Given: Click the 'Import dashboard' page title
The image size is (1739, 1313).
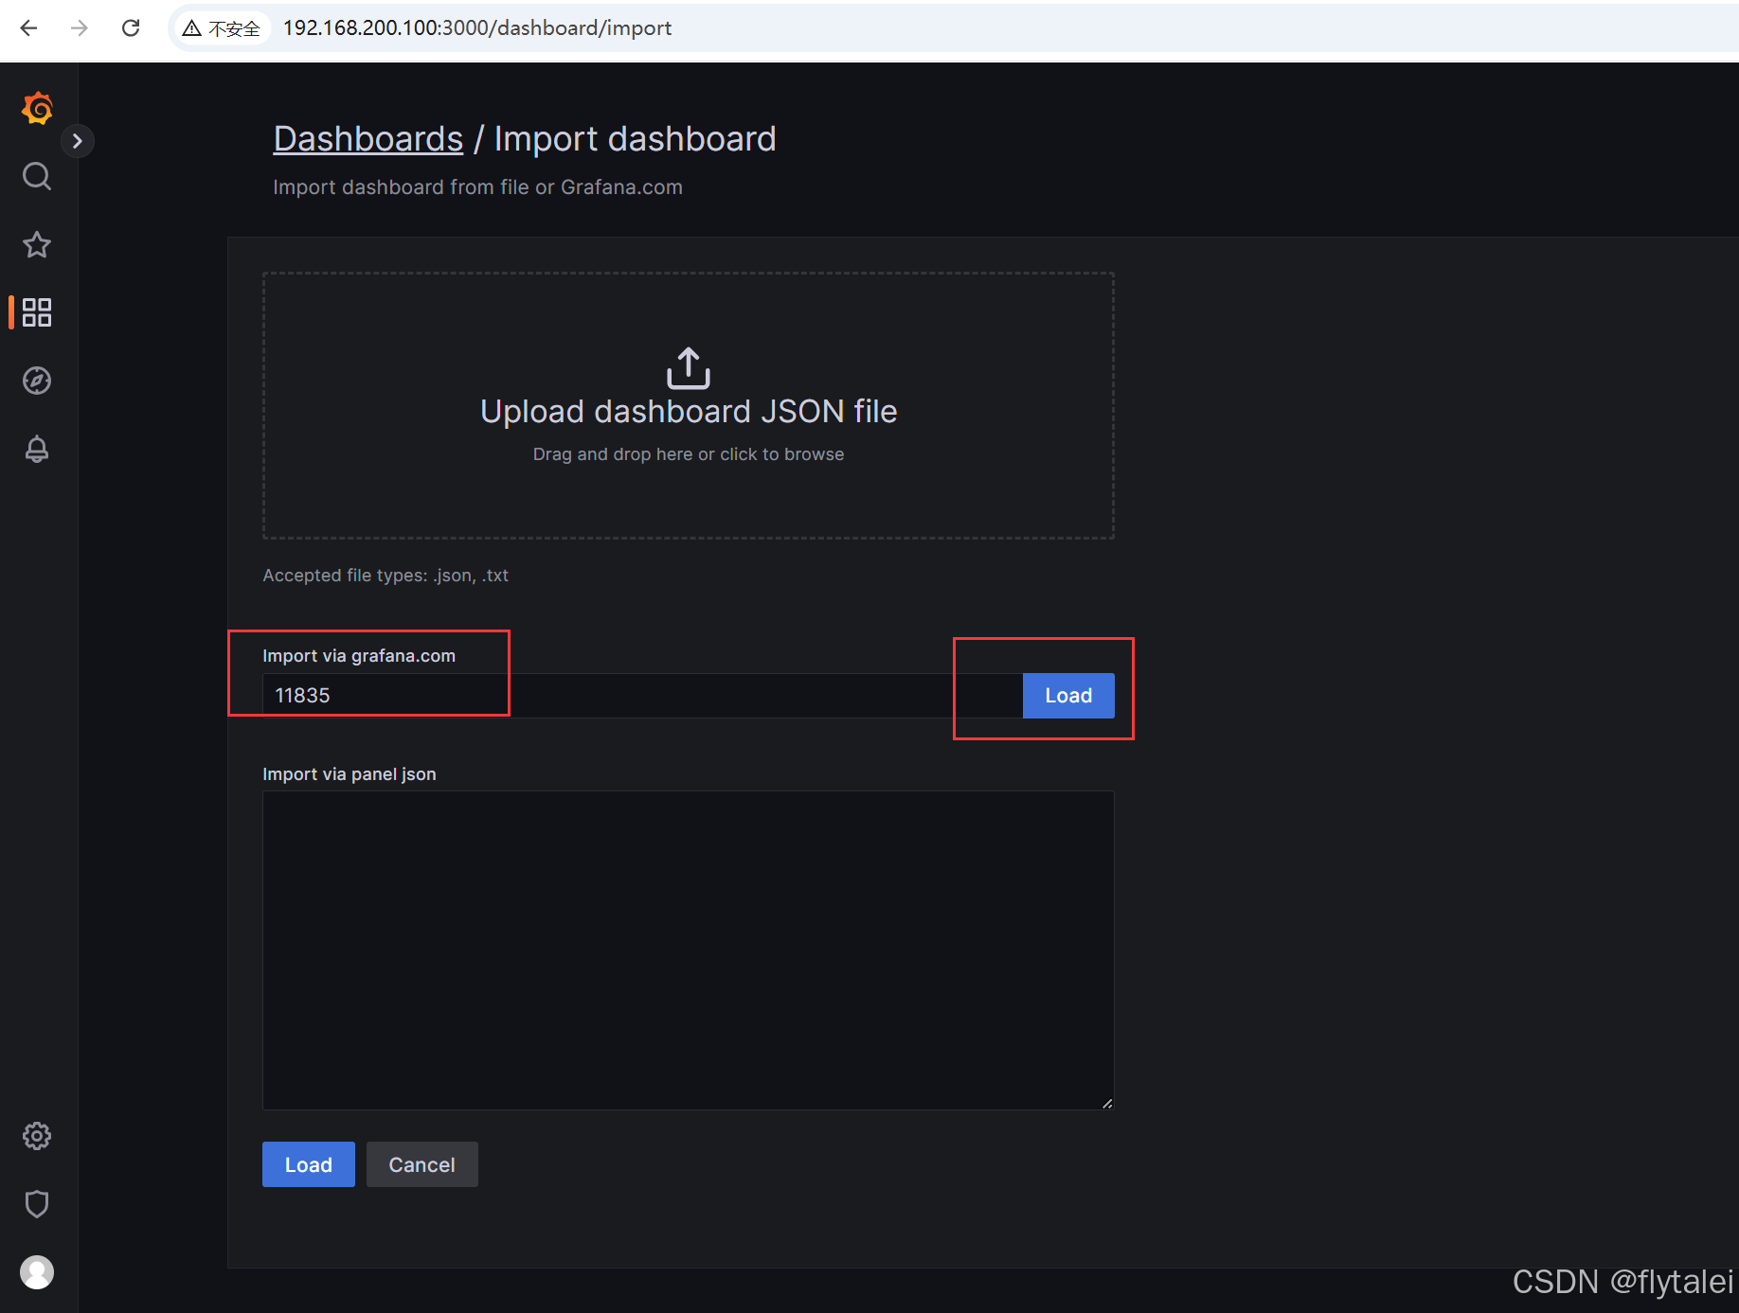Looking at the screenshot, I should click(636, 139).
